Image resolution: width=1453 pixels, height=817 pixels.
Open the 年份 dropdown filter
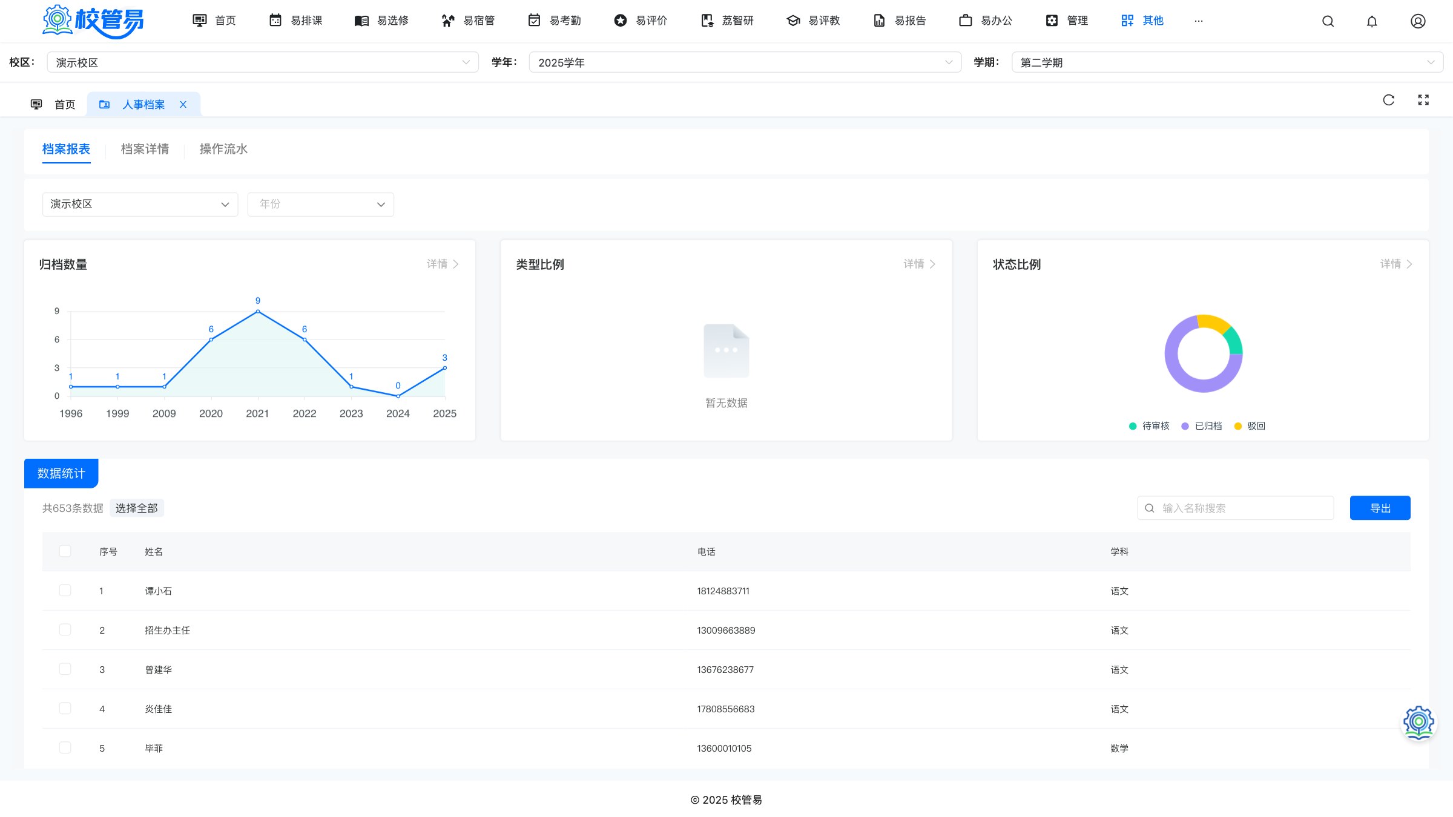pos(320,205)
